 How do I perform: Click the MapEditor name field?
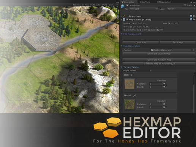click(156, 5)
